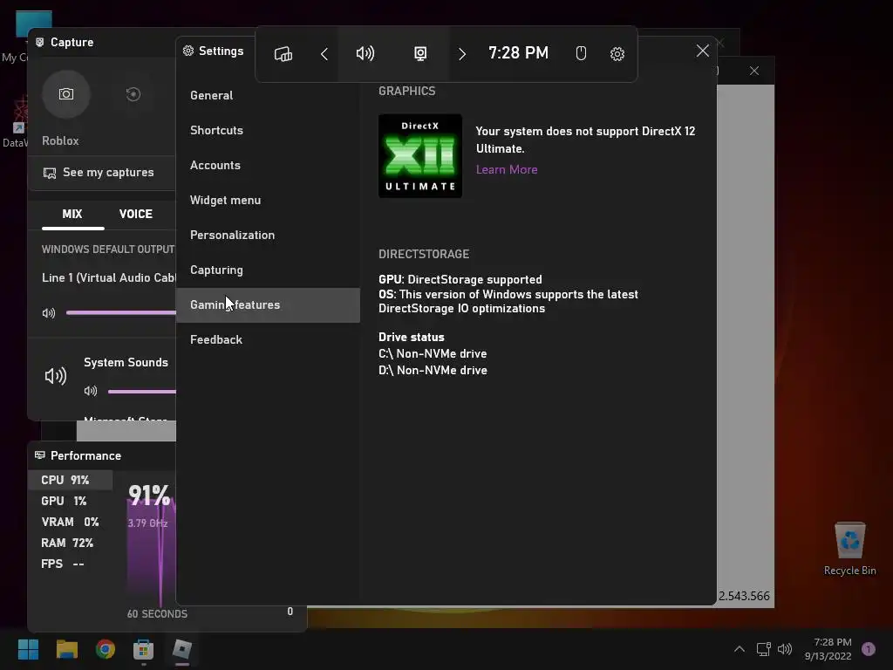This screenshot has height=670, width=893.
Task: Close the Settings window with the X
Action: [x=703, y=51]
